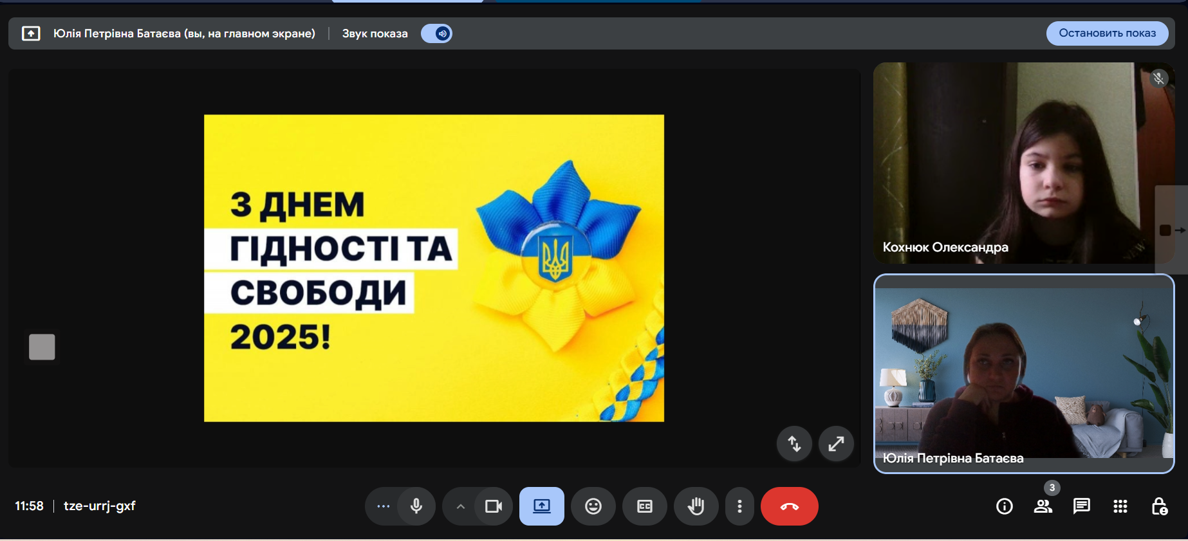Leave the call with red button
The height and width of the screenshot is (541, 1188).
[789, 506]
